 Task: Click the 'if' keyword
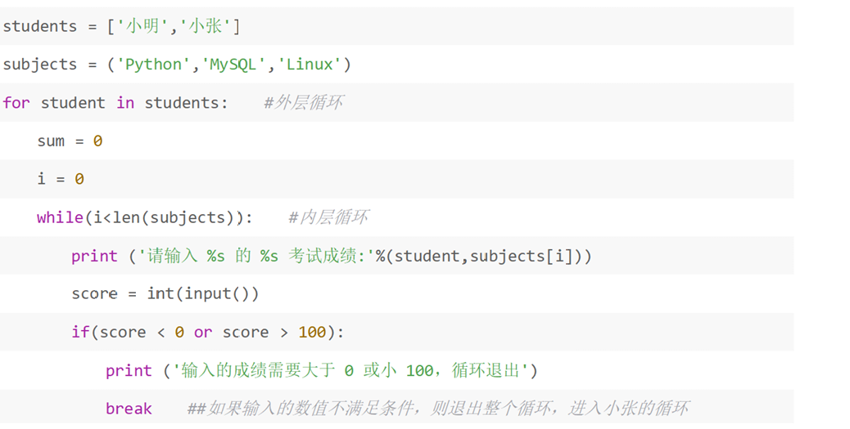click(x=80, y=332)
